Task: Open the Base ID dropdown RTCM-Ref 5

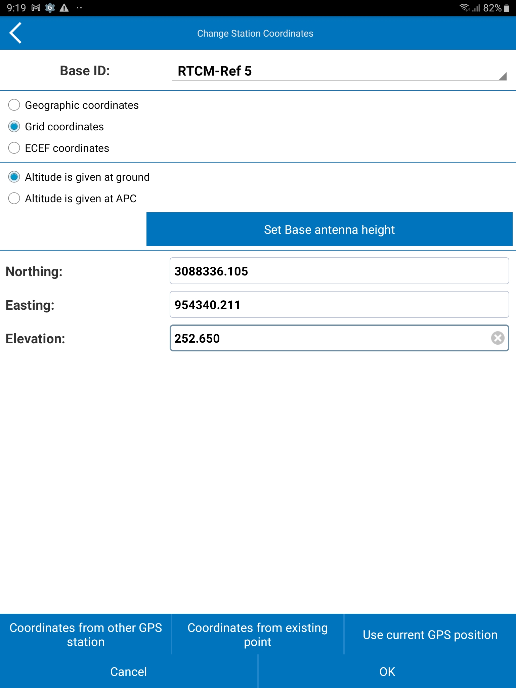Action: pos(339,71)
